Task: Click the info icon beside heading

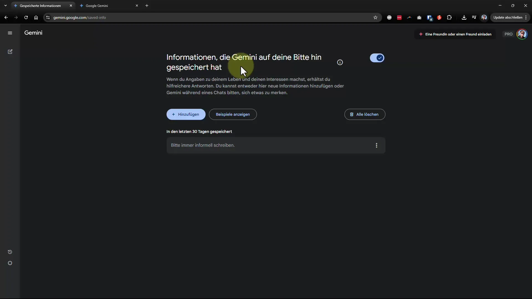Action: pyautogui.click(x=340, y=62)
